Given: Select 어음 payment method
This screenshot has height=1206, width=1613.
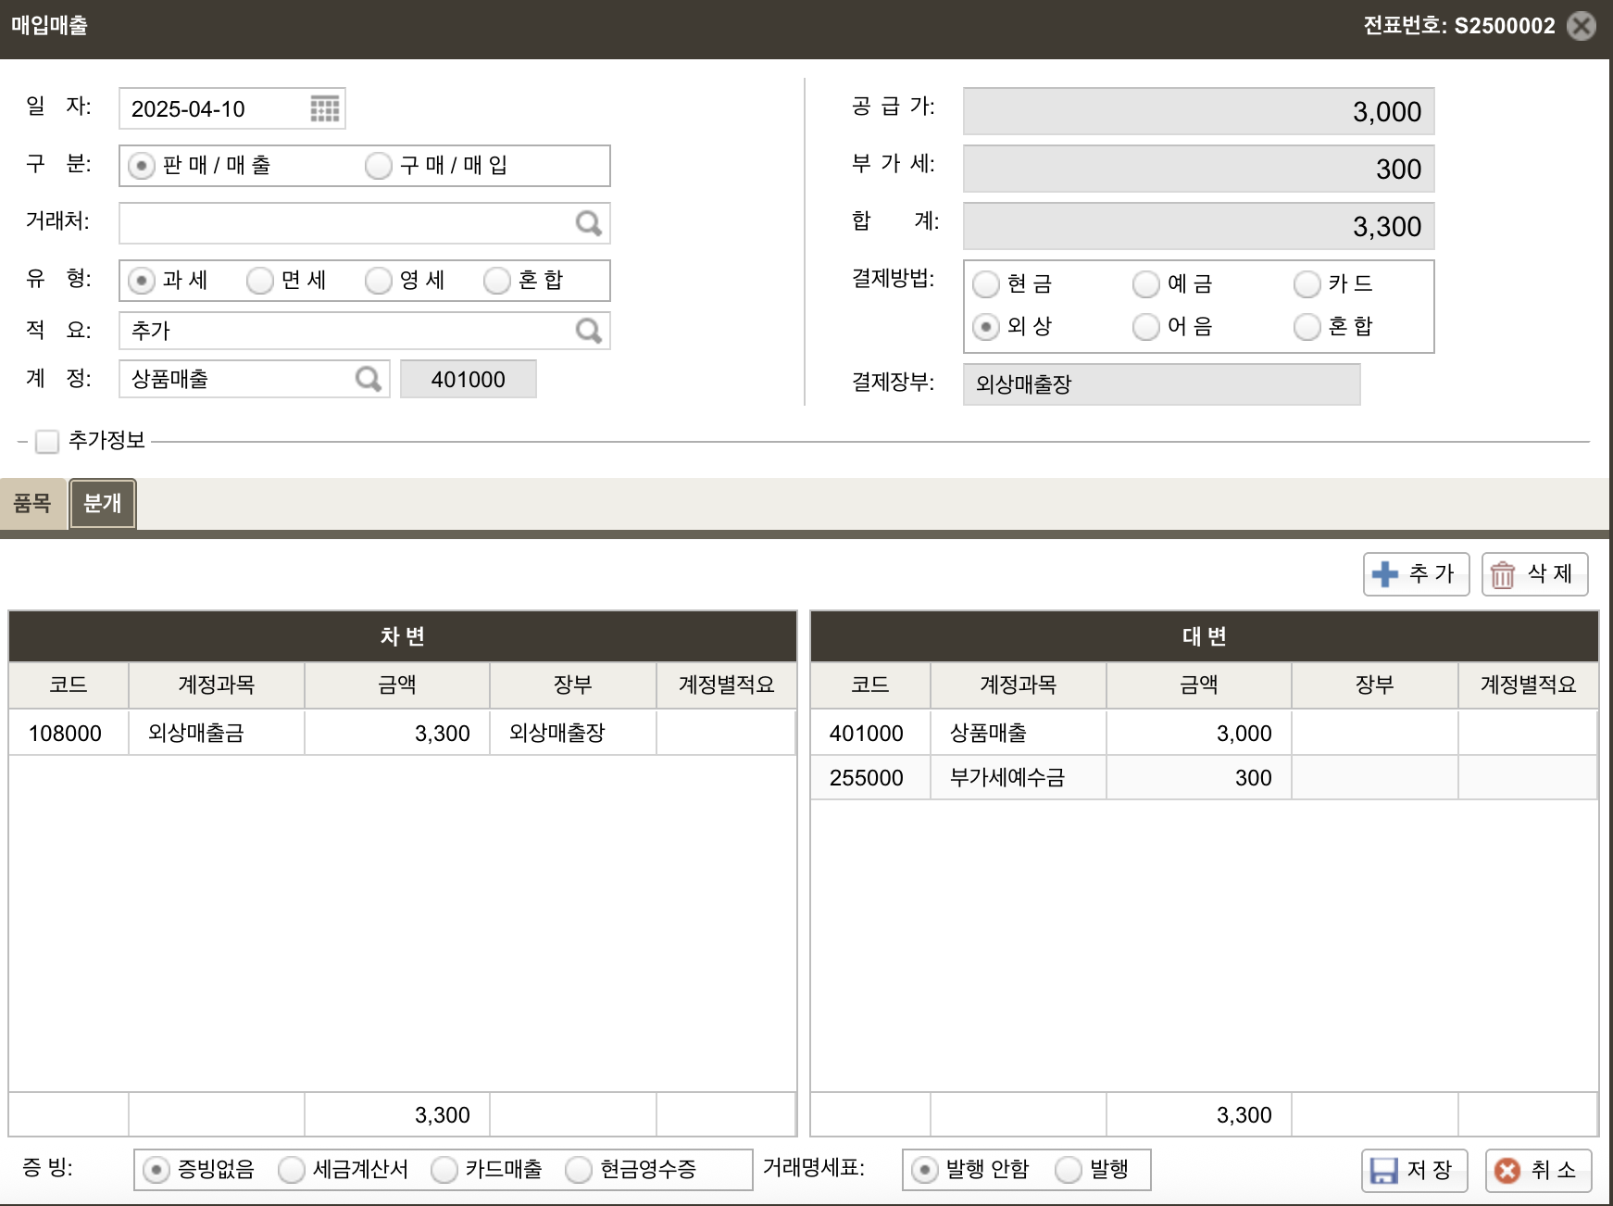Looking at the screenshot, I should coord(1146,327).
